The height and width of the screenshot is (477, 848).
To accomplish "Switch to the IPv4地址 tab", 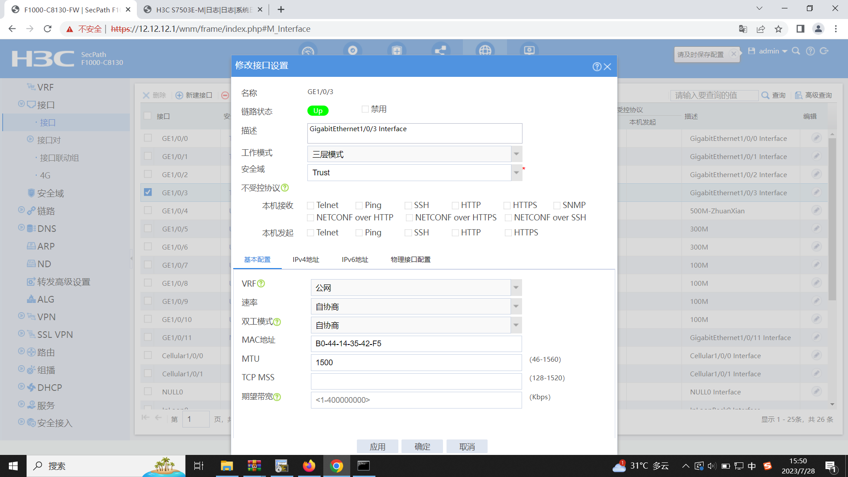I will click(x=306, y=260).
